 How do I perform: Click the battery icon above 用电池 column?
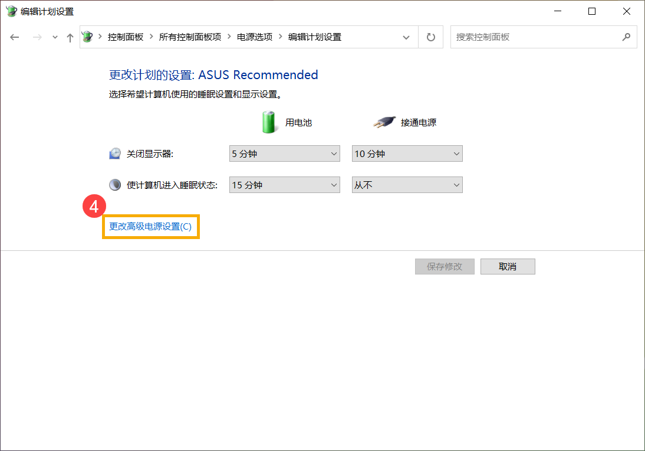point(269,122)
